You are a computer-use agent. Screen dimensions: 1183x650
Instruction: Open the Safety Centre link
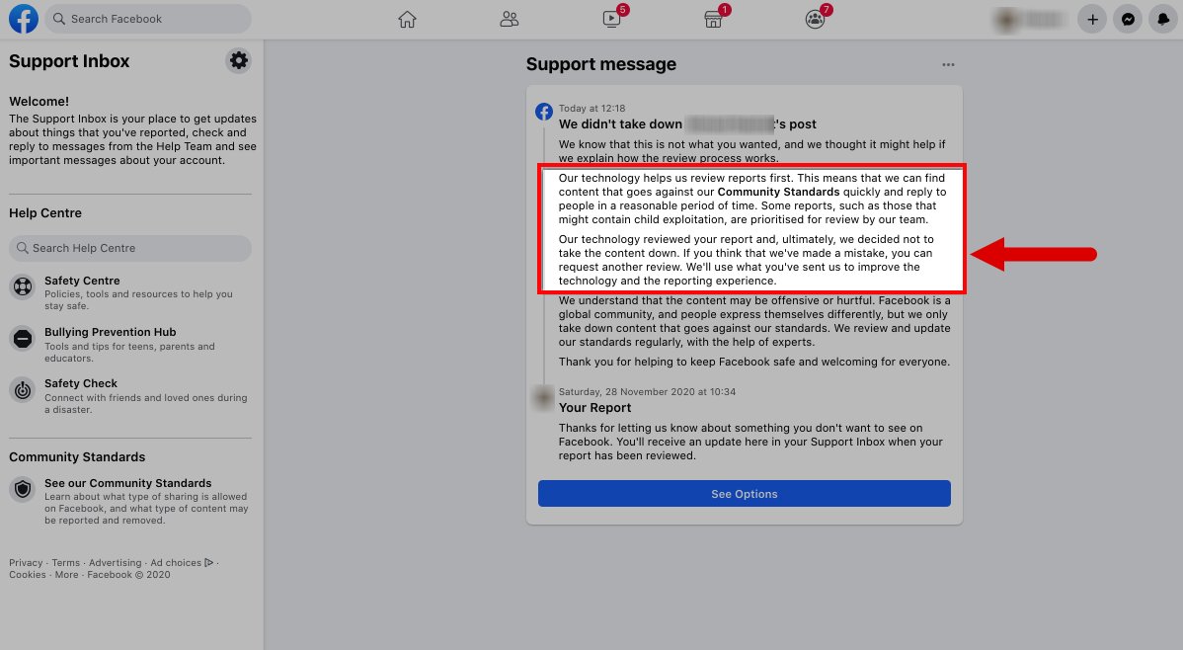[x=82, y=281]
